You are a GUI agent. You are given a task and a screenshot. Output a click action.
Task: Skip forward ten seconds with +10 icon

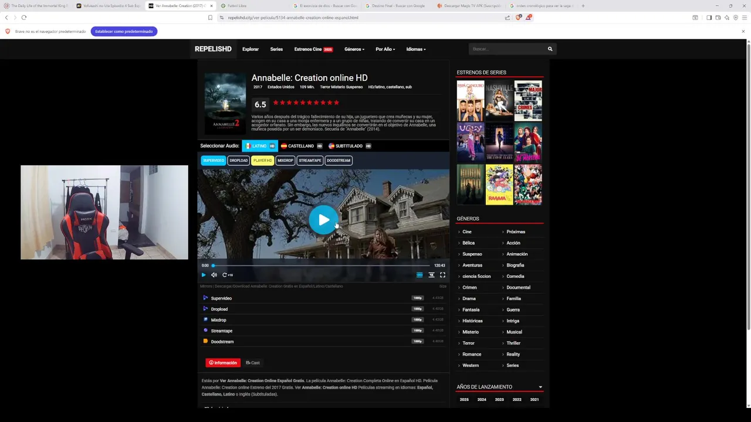(227, 275)
